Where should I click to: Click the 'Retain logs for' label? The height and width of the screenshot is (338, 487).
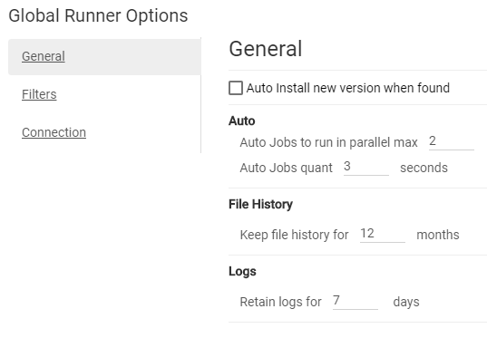(x=280, y=302)
